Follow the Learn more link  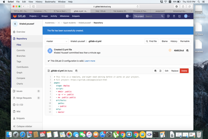(90, 61)
